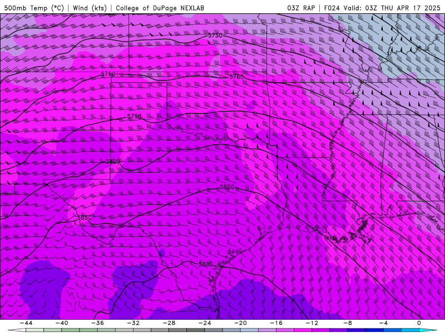The width and height of the screenshot is (445, 333).
Task: Click the 5850 label near El Paso
Action: [x=85, y=218]
